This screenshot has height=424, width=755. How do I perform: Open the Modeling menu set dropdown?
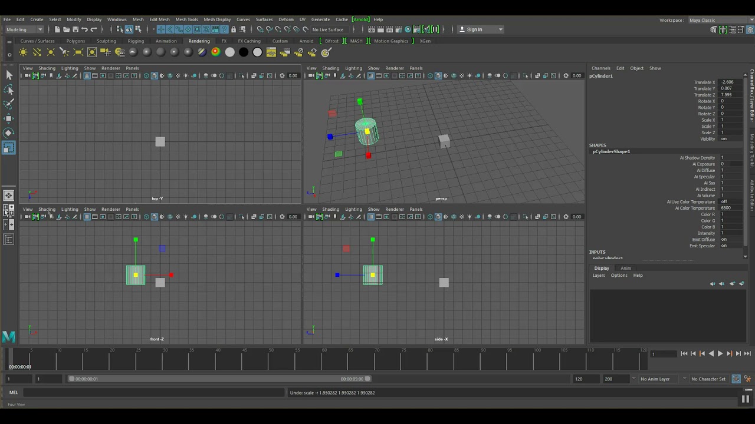(24, 29)
